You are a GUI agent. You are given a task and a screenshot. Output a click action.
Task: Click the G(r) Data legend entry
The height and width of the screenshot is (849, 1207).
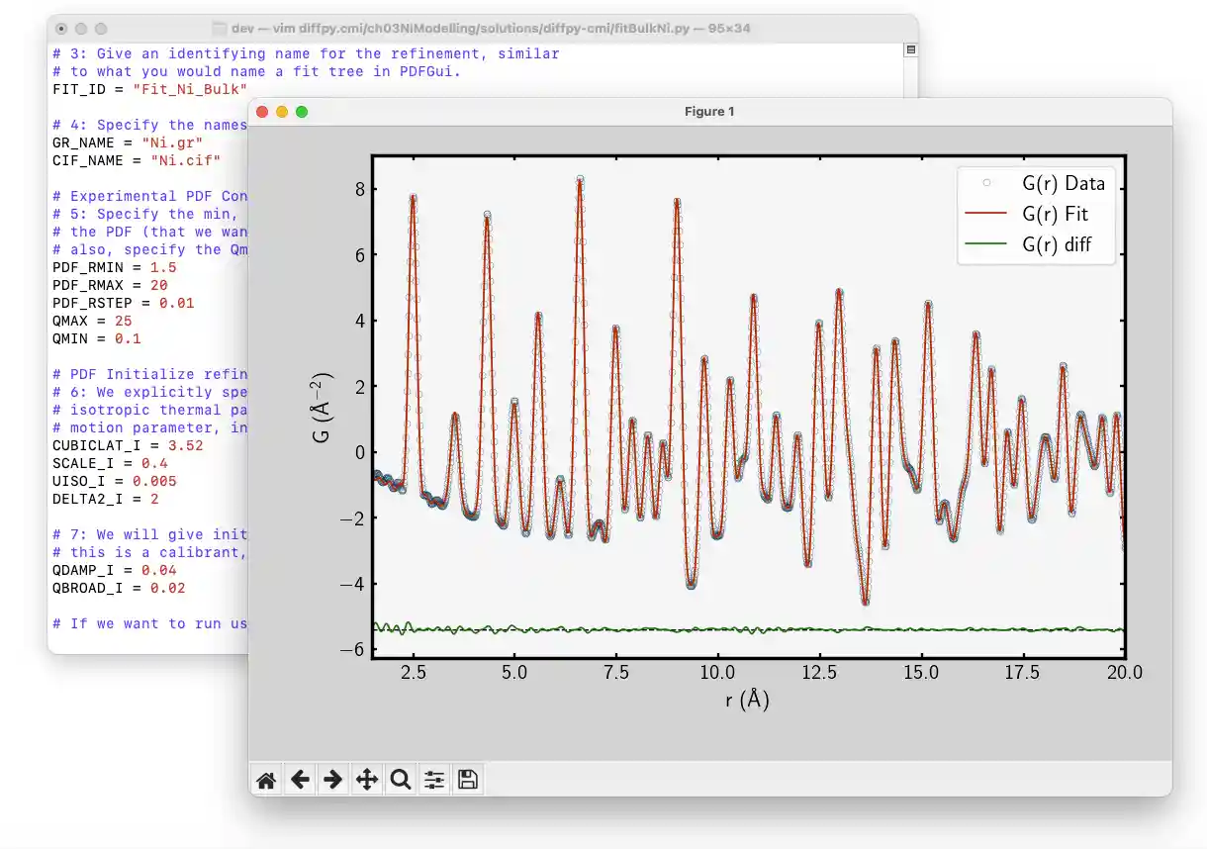[x=1063, y=183]
